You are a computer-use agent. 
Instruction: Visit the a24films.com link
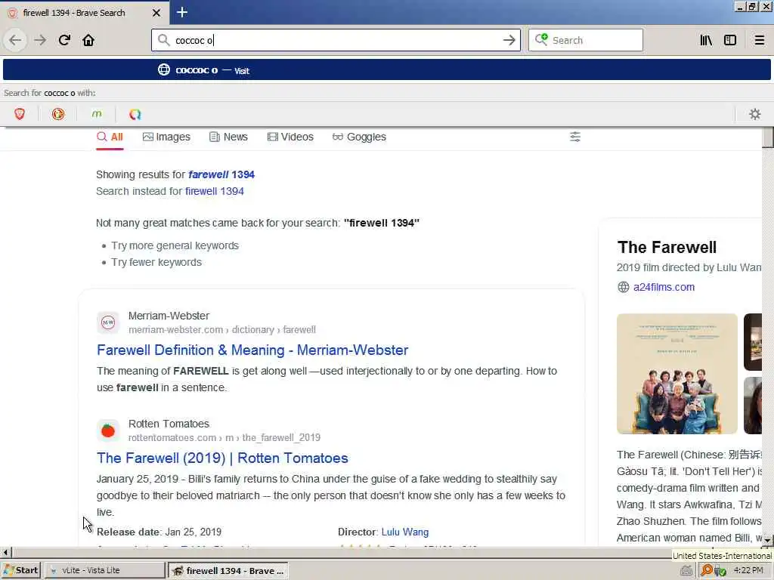point(664,287)
